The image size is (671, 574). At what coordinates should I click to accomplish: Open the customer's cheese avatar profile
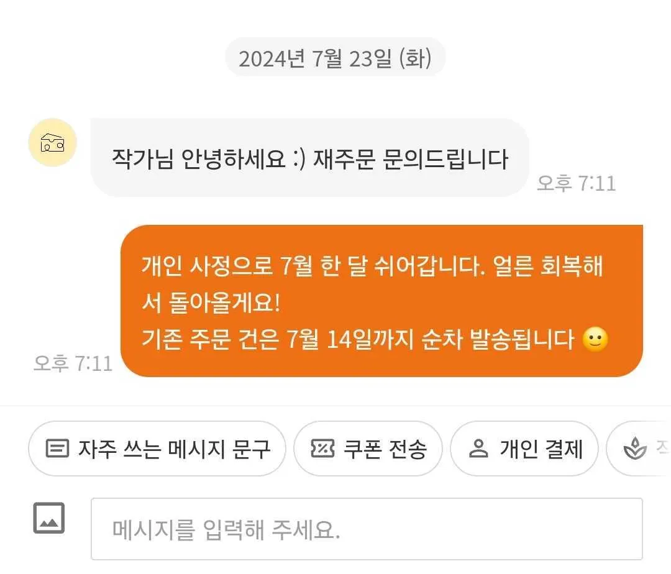(x=53, y=142)
